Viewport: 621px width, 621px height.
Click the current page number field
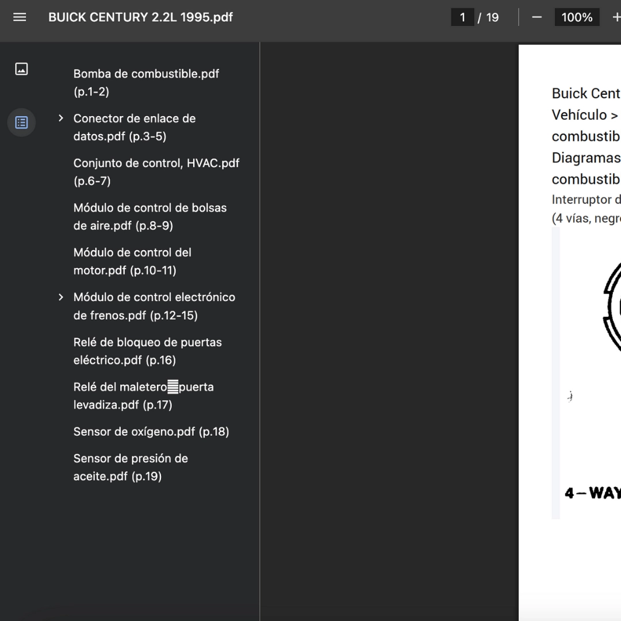[x=462, y=17]
